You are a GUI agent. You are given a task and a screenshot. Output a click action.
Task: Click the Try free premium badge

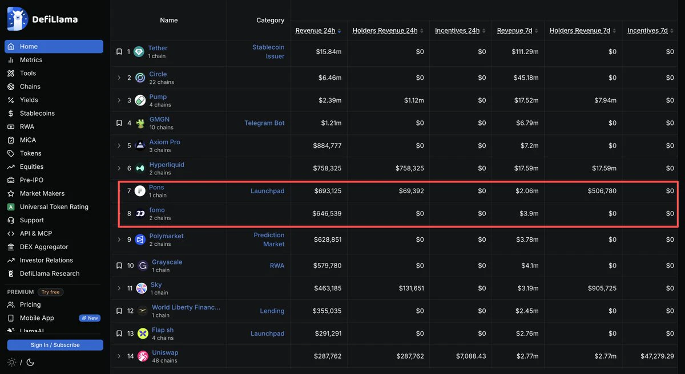coord(50,292)
